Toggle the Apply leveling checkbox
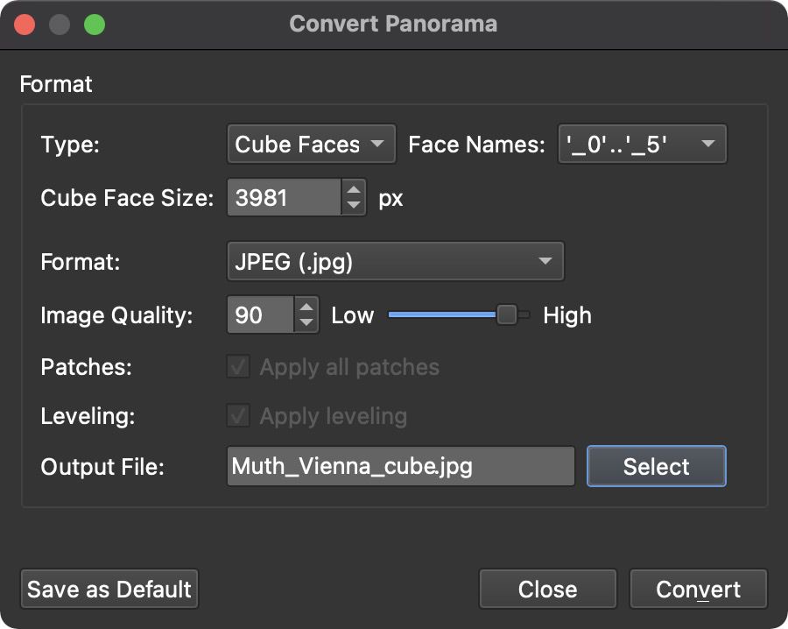This screenshot has height=629, width=788. pos(238,416)
